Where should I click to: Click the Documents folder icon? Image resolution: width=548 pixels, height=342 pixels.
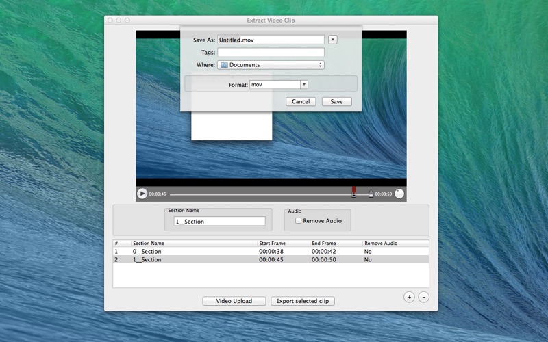224,65
